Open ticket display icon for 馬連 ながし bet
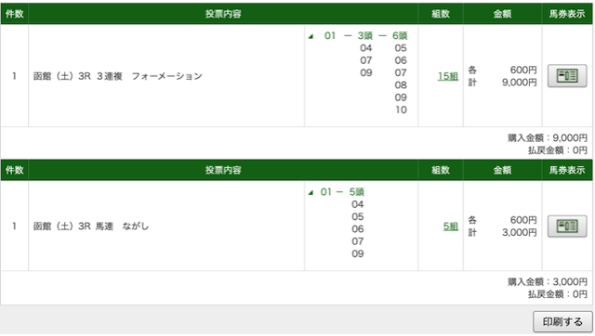This screenshot has height=336, width=595. pyautogui.click(x=567, y=226)
